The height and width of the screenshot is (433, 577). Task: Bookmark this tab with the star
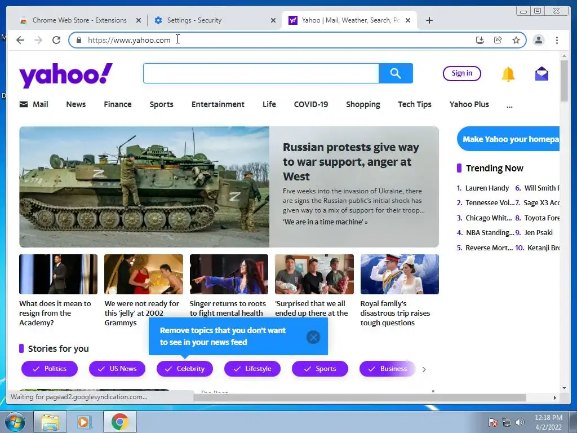coord(516,40)
